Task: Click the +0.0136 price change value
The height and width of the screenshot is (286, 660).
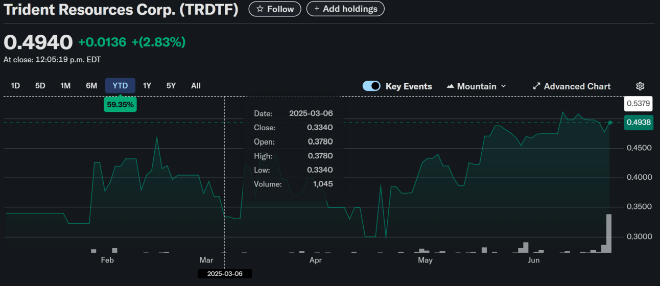Action: click(102, 42)
